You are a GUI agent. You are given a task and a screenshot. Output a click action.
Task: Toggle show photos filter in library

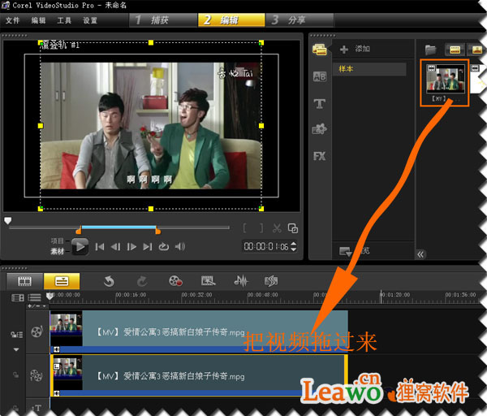[476, 50]
